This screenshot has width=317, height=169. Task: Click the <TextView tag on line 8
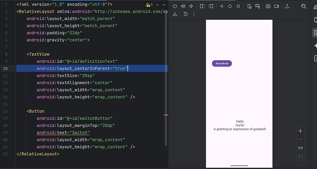[38, 54]
